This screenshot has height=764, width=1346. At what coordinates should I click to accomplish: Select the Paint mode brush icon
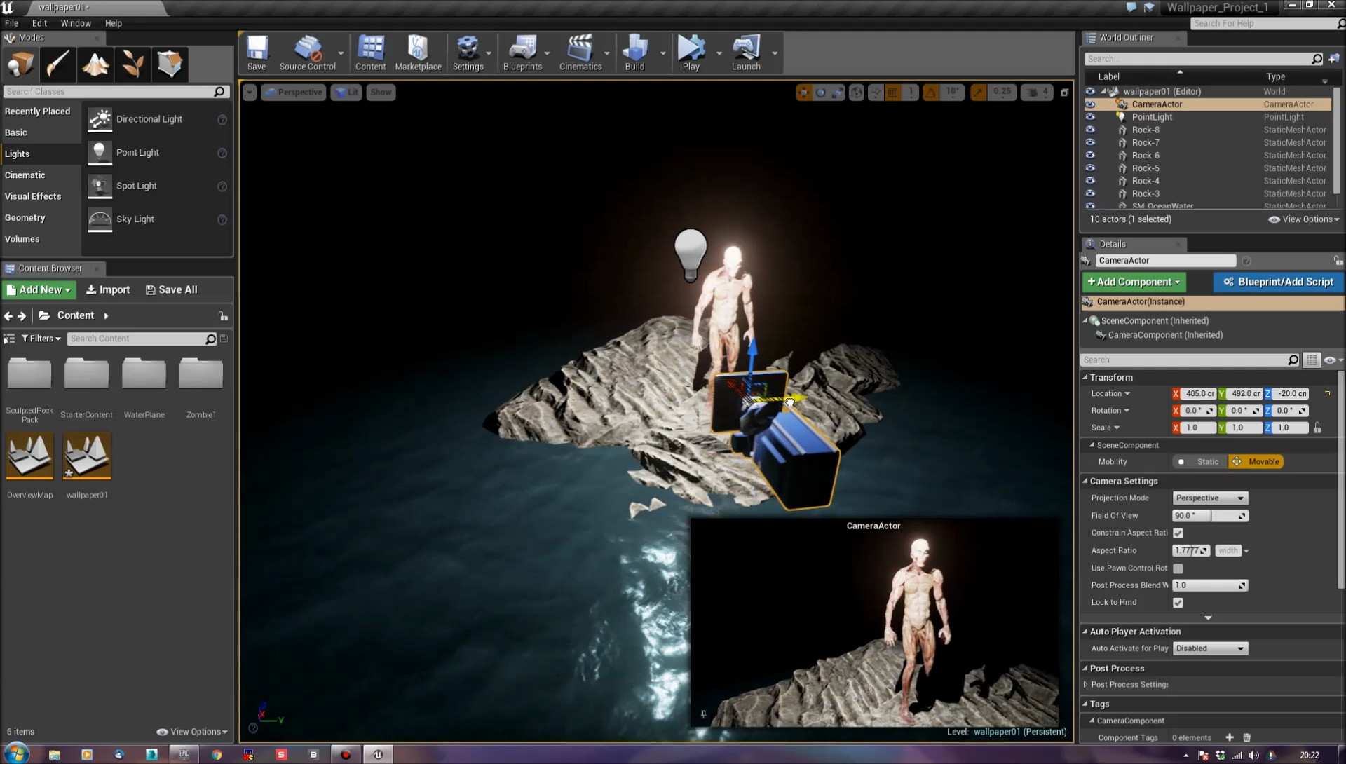[x=57, y=64]
